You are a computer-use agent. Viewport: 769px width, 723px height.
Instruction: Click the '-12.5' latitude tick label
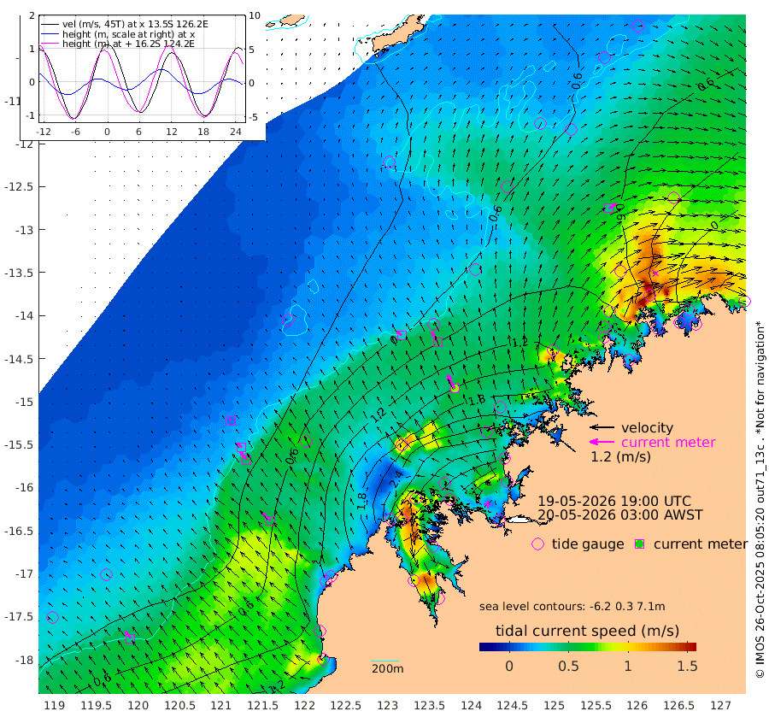pyautogui.click(x=18, y=187)
